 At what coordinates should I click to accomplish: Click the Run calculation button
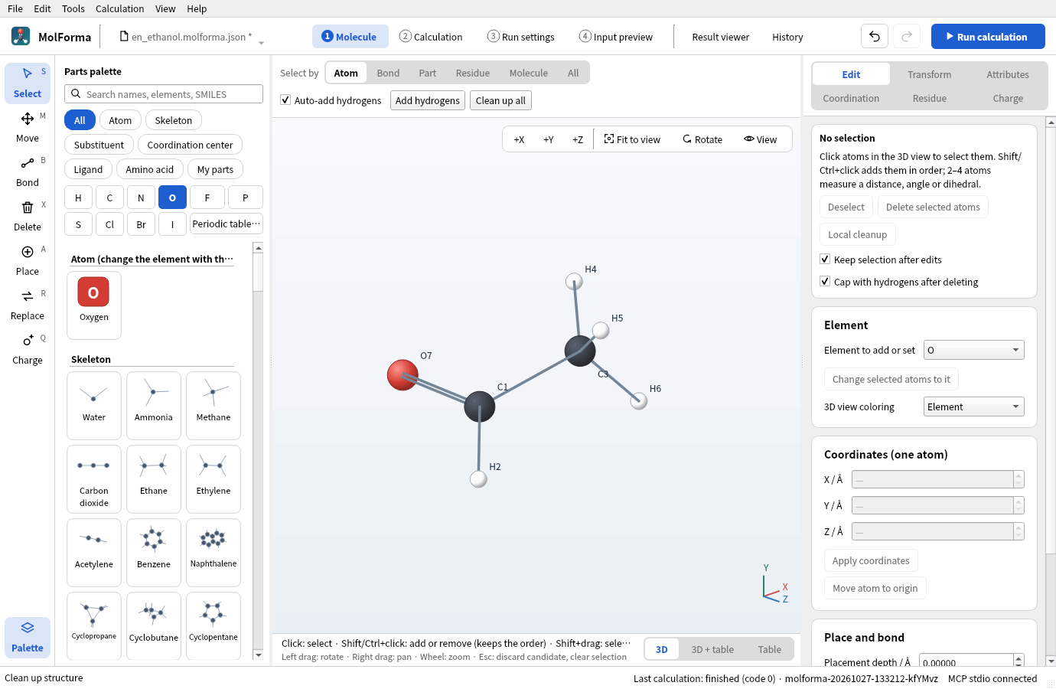tap(988, 36)
